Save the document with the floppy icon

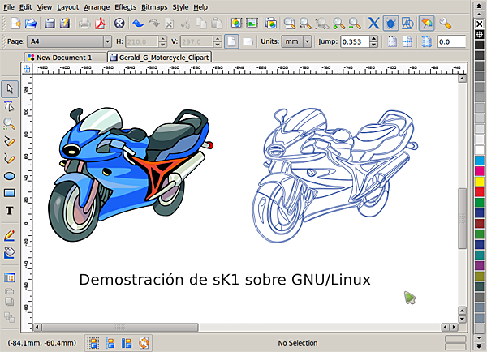[50, 24]
